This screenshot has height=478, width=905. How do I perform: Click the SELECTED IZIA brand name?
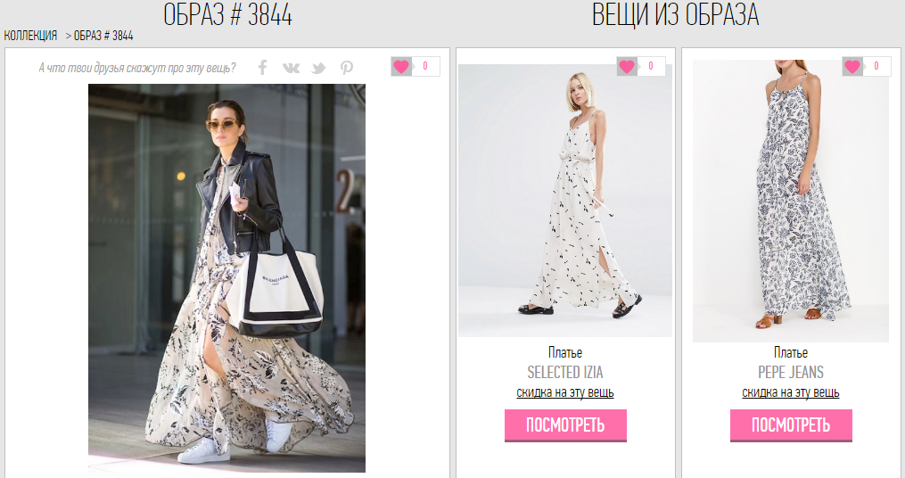pyautogui.click(x=565, y=373)
